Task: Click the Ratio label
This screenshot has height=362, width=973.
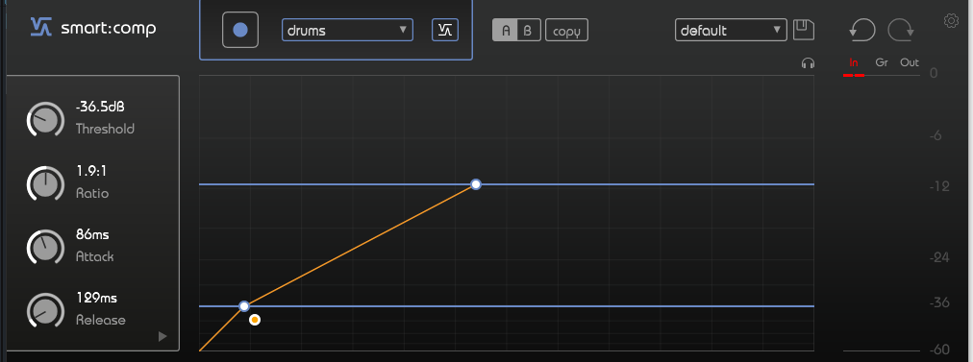Action: click(x=92, y=193)
